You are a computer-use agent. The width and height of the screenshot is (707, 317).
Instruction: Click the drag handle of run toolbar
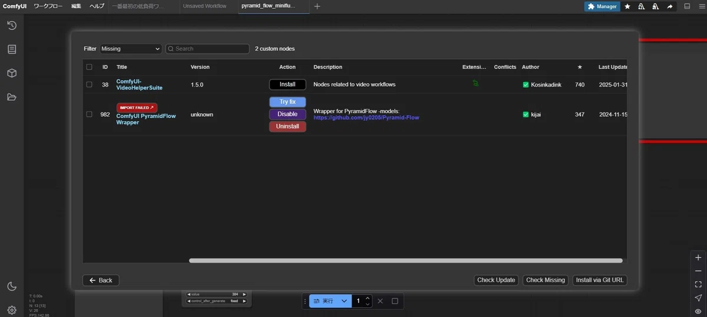tap(305, 301)
